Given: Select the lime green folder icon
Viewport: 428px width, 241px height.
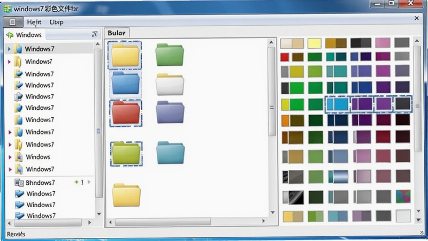Looking at the screenshot, I should 126,153.
